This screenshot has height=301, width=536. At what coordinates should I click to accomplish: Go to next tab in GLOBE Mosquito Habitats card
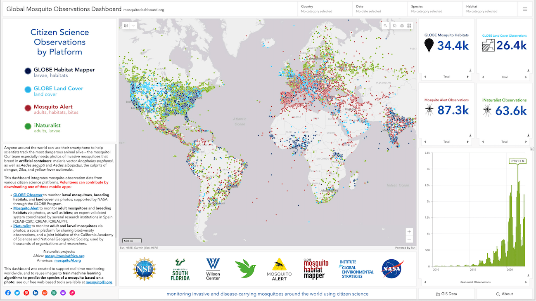(x=468, y=77)
